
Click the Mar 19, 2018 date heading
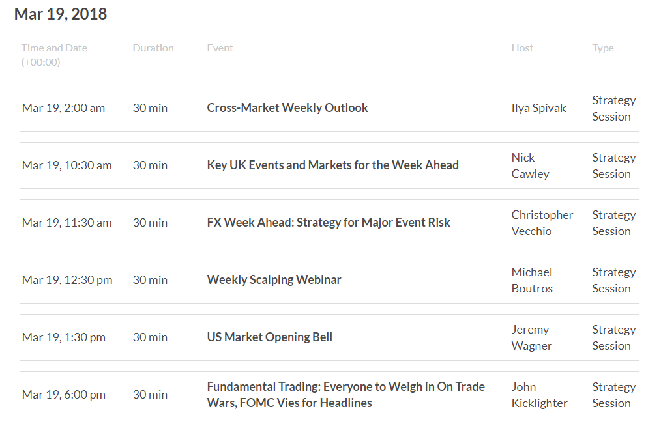(x=61, y=14)
